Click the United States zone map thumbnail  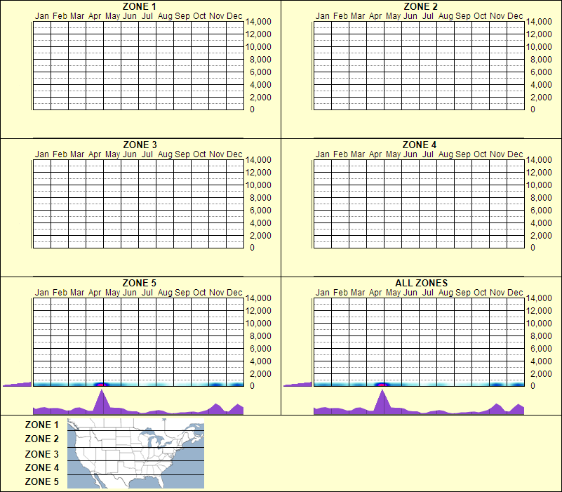(x=135, y=453)
